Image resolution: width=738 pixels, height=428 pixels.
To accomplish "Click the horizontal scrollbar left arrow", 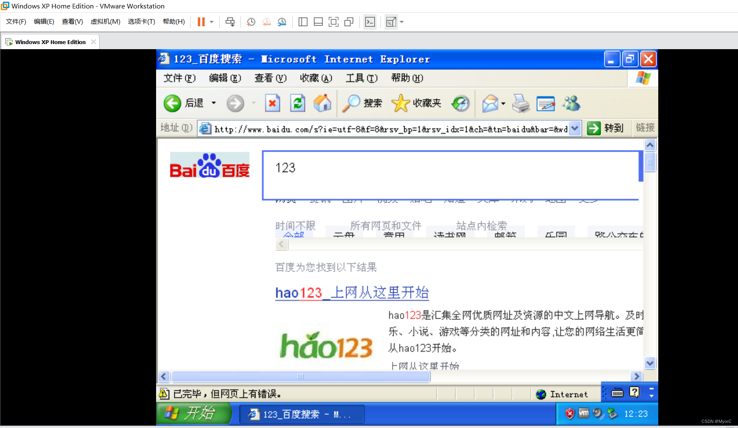I will pos(164,376).
